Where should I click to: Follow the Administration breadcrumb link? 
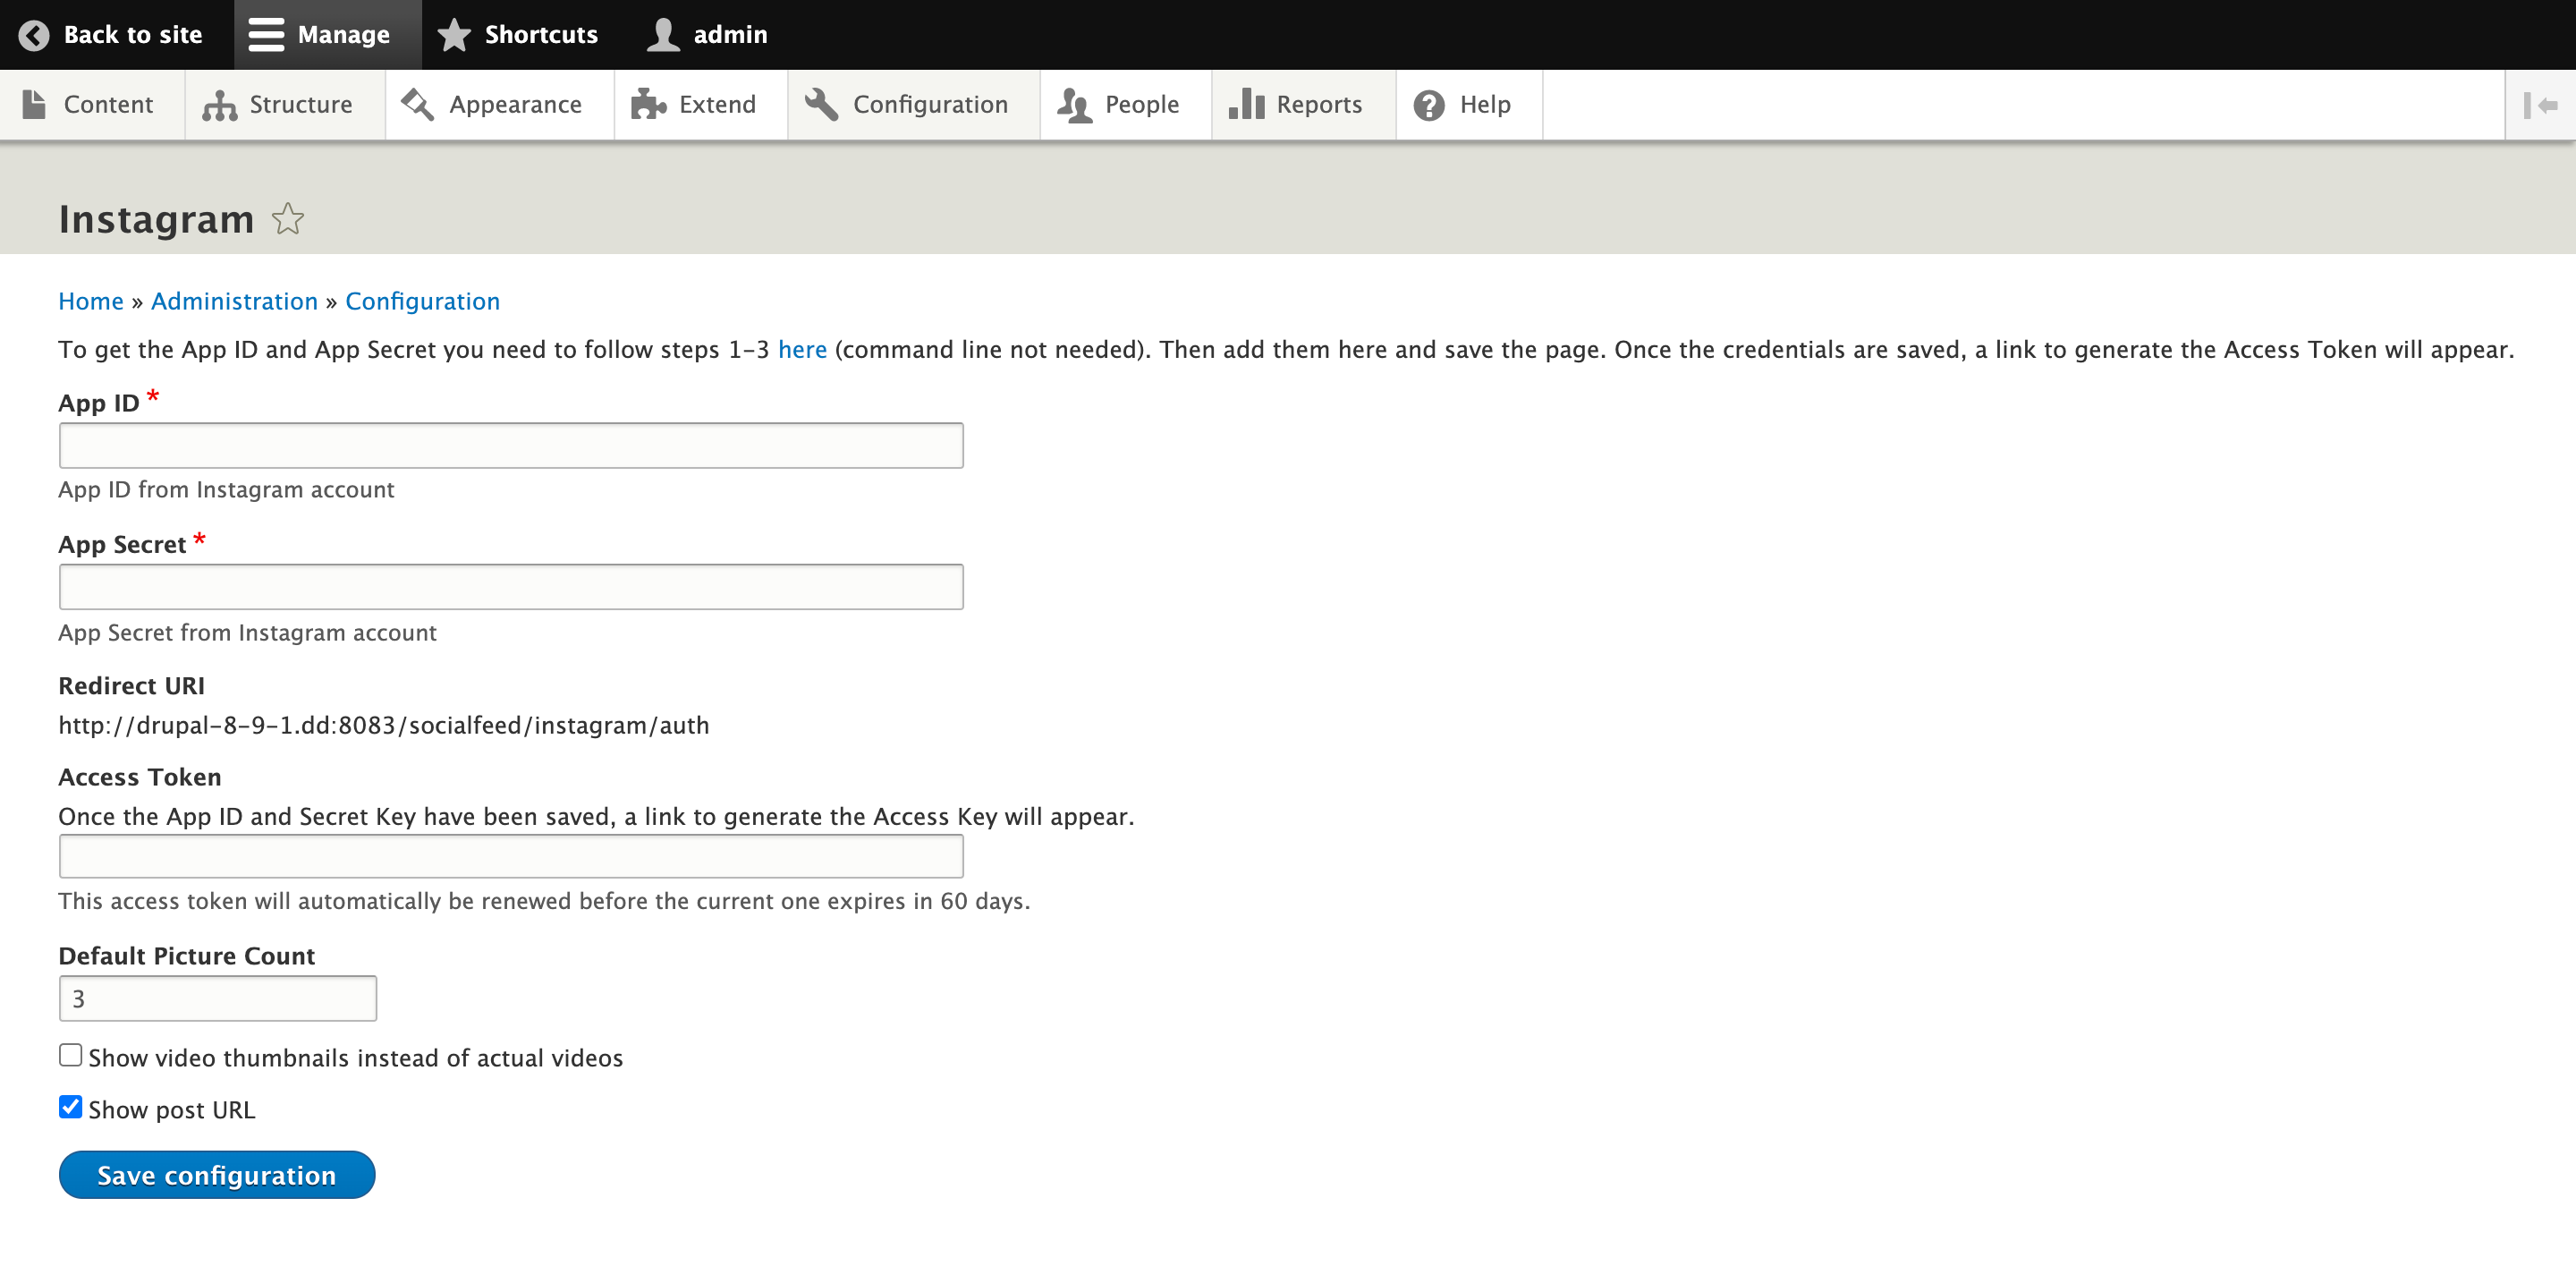234,301
